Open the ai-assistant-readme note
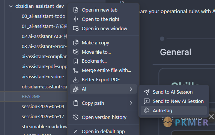The image size is (215, 135). [x=43, y=77]
